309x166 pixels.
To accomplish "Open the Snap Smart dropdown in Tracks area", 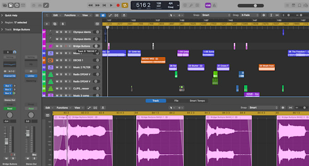I will pos(216,15).
